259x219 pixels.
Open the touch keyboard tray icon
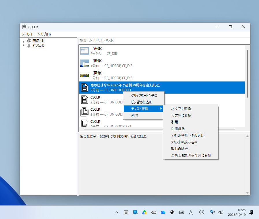tap(181, 212)
